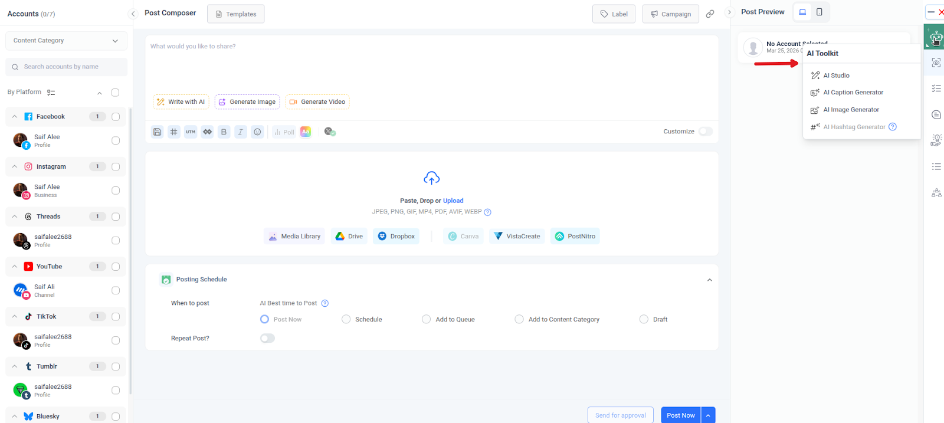
Task: Open the Post Now options arrow
Action: coord(708,415)
